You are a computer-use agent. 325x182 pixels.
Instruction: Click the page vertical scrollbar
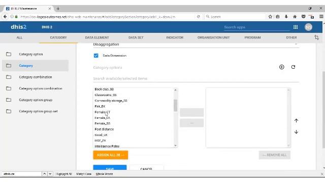point(323,109)
